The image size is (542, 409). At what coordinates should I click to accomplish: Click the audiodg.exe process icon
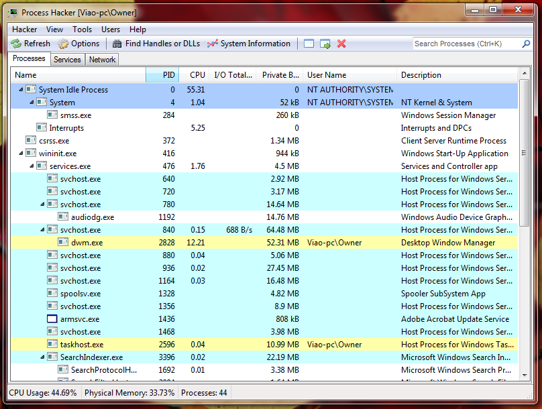pyautogui.click(x=63, y=217)
